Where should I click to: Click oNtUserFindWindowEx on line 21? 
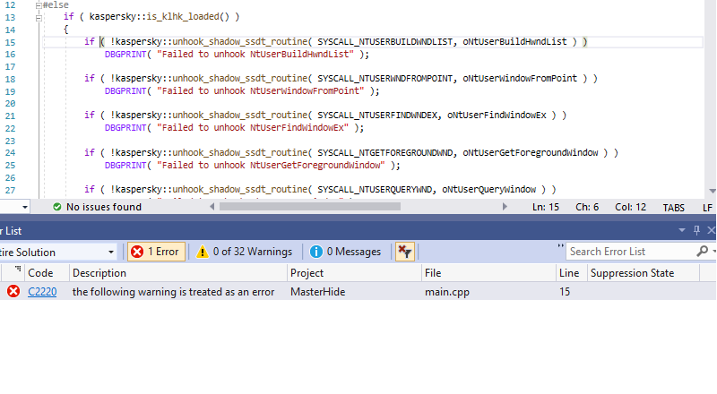point(497,116)
